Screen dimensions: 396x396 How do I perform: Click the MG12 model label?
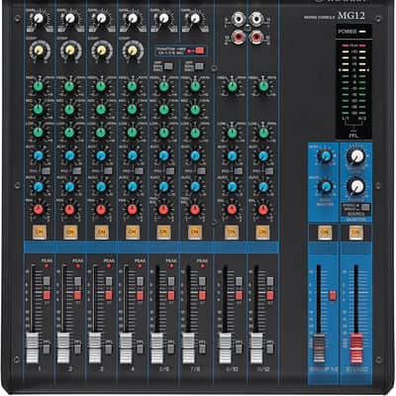coord(351,16)
